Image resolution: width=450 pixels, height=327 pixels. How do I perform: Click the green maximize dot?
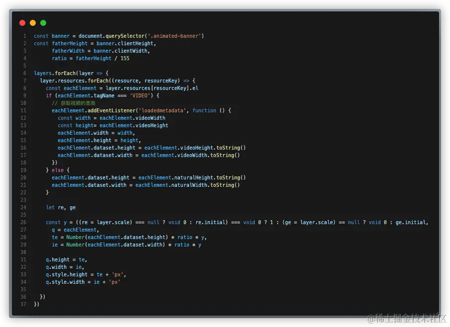[x=43, y=23]
